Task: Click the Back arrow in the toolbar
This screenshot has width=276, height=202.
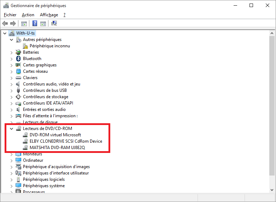Action: point(5,24)
